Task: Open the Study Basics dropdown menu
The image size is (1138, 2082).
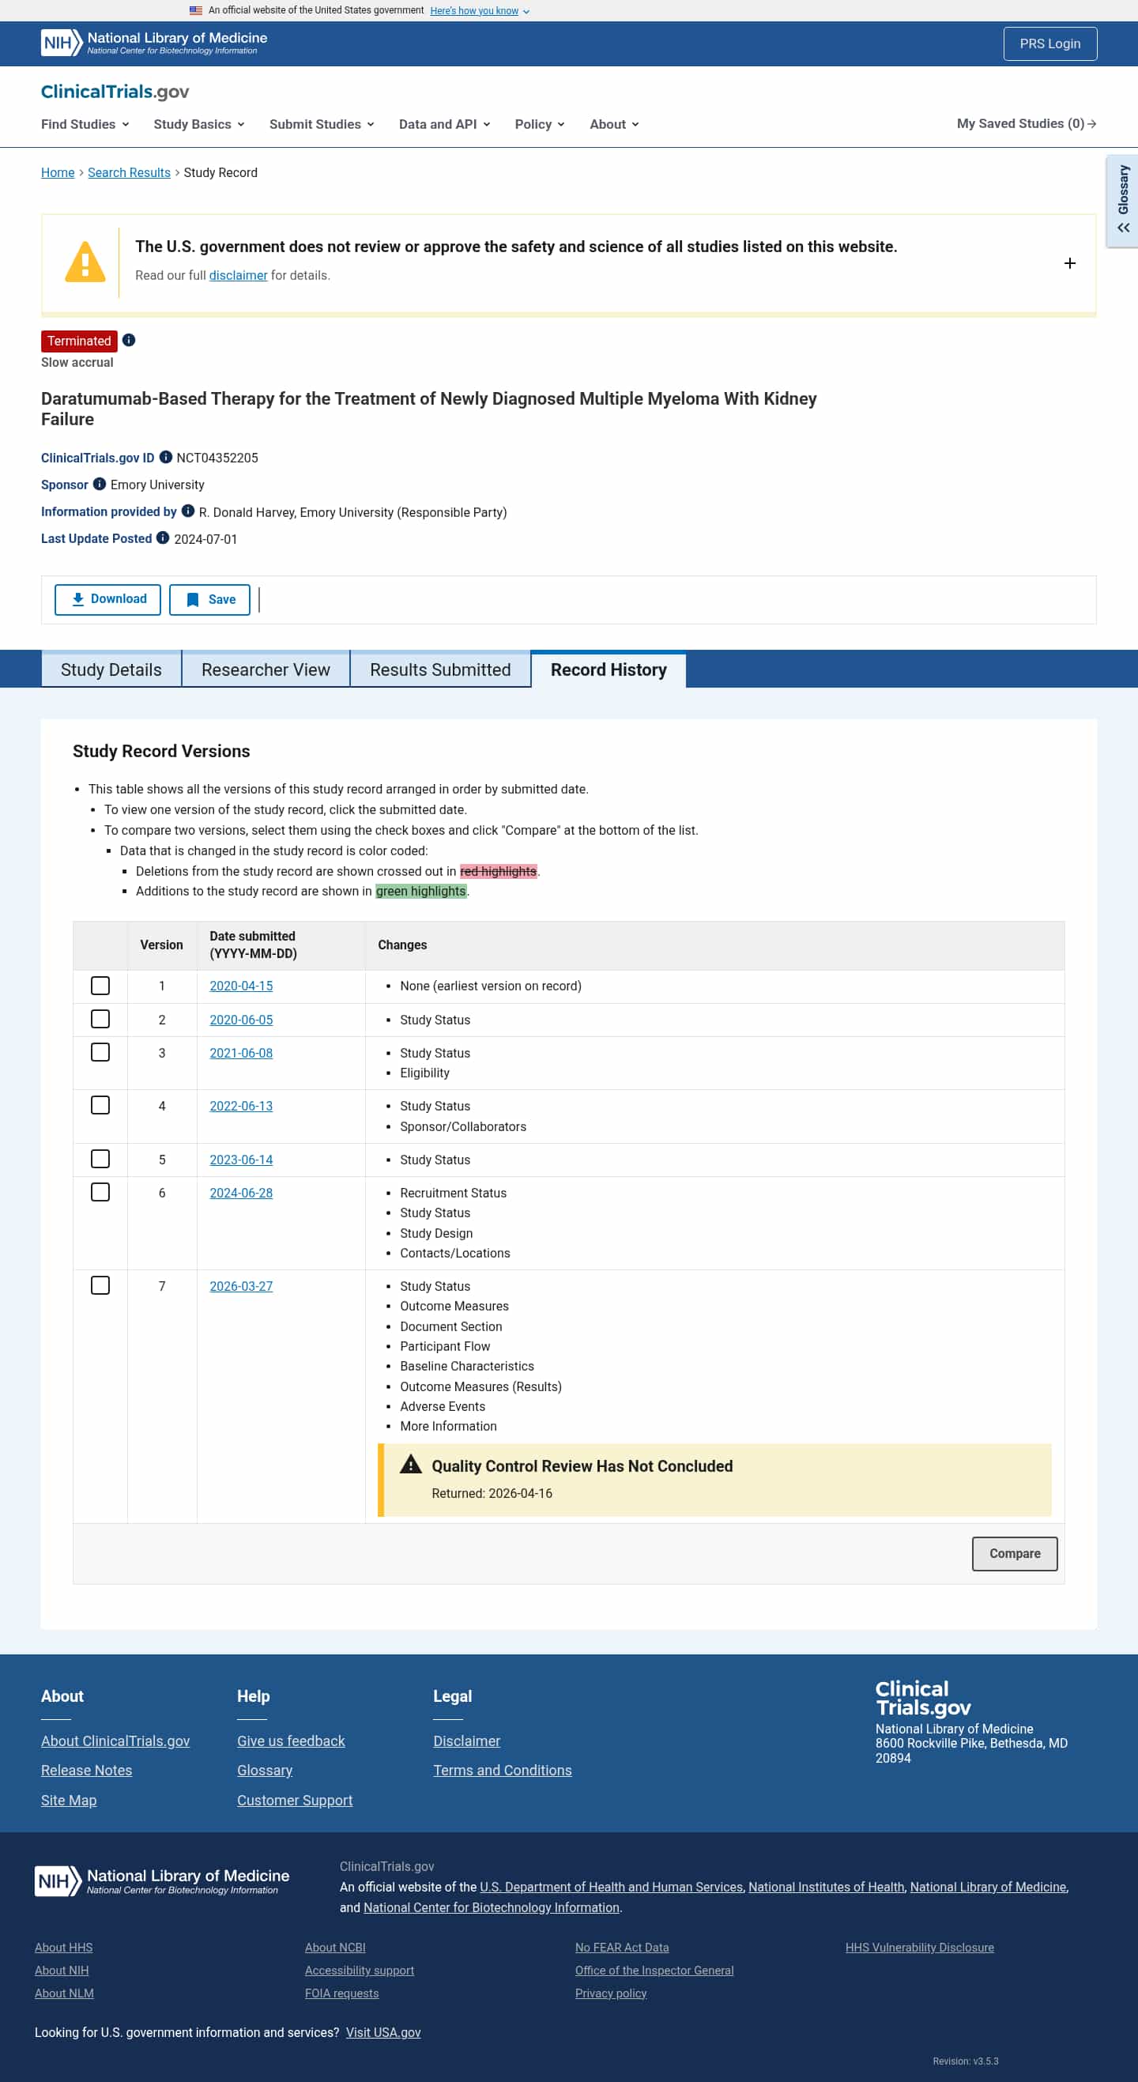Action: (x=199, y=123)
